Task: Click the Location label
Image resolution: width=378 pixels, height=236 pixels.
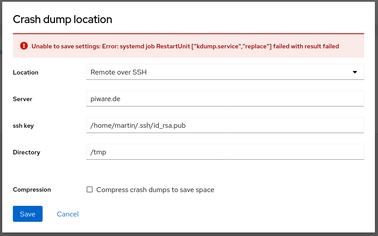Action: [26, 73]
